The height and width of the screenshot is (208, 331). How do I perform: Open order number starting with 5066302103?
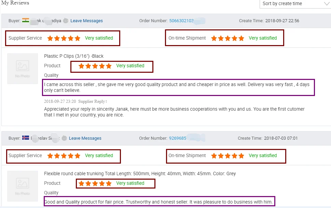[x=181, y=21]
